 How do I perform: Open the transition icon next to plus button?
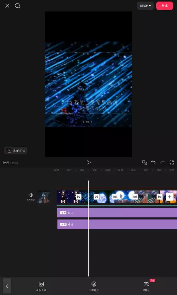pos(160,197)
